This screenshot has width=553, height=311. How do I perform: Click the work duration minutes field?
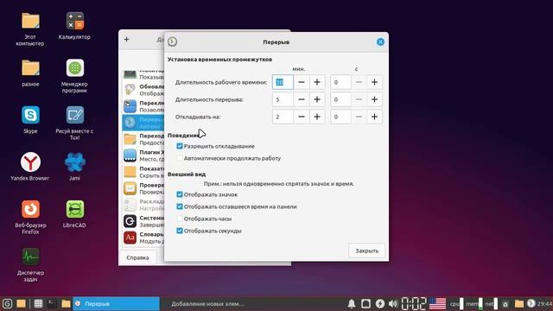coord(283,82)
